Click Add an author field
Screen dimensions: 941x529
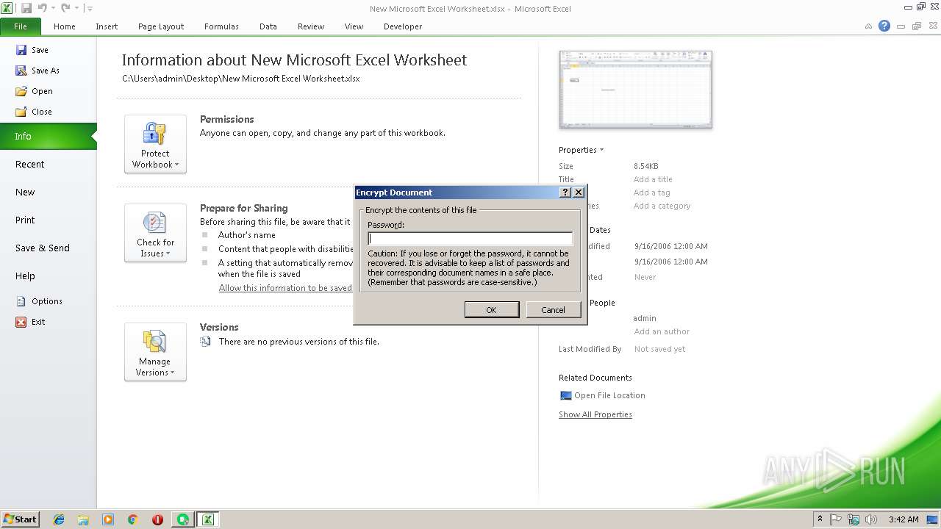(662, 331)
